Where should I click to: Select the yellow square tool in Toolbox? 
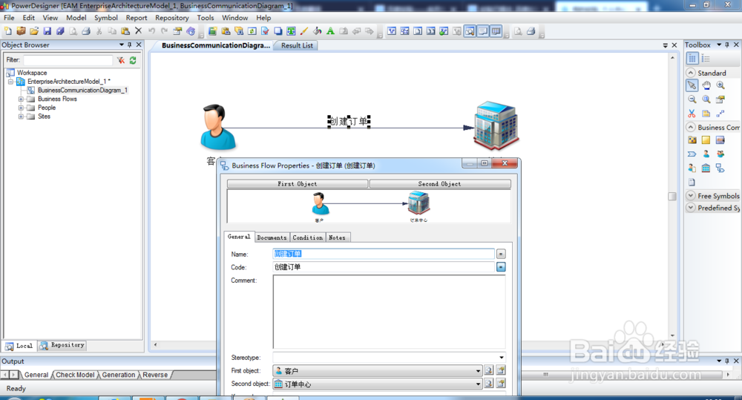click(x=706, y=140)
